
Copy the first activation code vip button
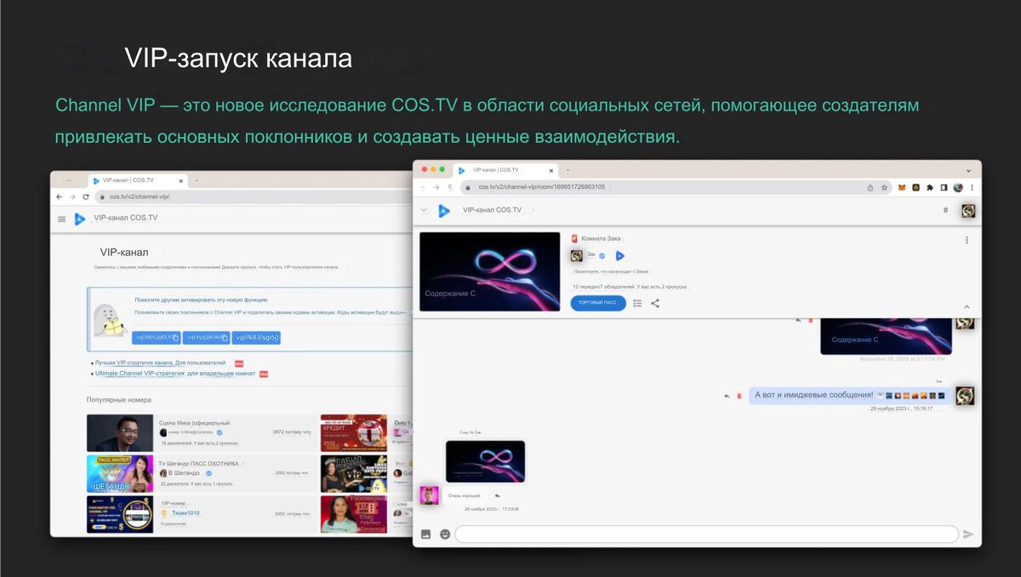click(157, 338)
